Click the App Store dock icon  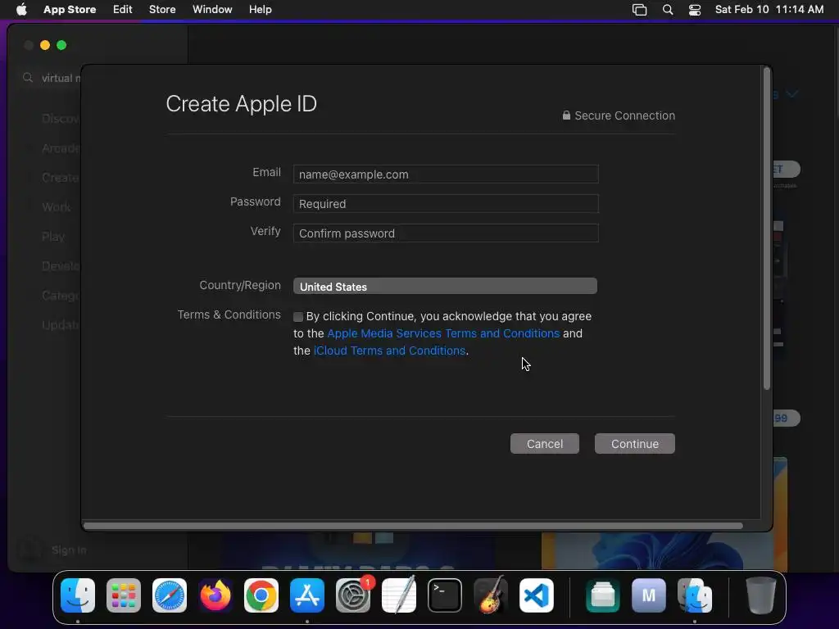pos(307,595)
